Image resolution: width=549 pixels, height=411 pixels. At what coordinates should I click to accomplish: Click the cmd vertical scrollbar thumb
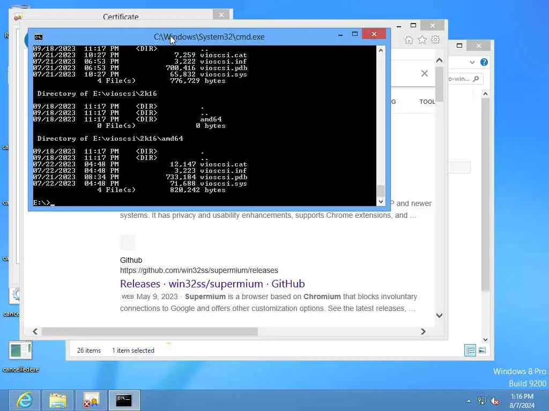tap(381, 191)
